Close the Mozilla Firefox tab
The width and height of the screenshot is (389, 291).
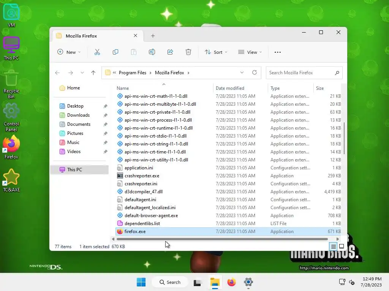[x=136, y=36]
